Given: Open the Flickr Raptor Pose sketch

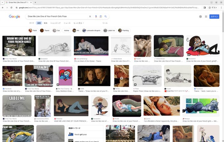Looking at the screenshot, I should point(147,76).
